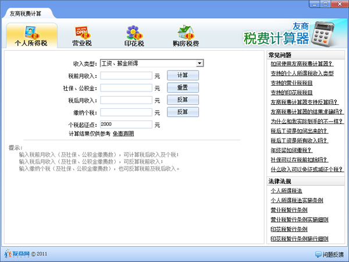This screenshot has height=262, width=349.
Task: Click 反算 button beside 税后月收入
Action: click(183, 100)
